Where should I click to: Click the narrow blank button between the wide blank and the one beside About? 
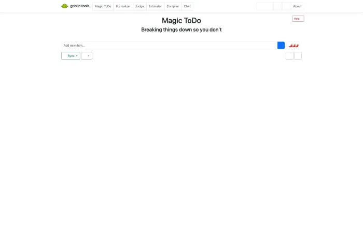(277, 6)
